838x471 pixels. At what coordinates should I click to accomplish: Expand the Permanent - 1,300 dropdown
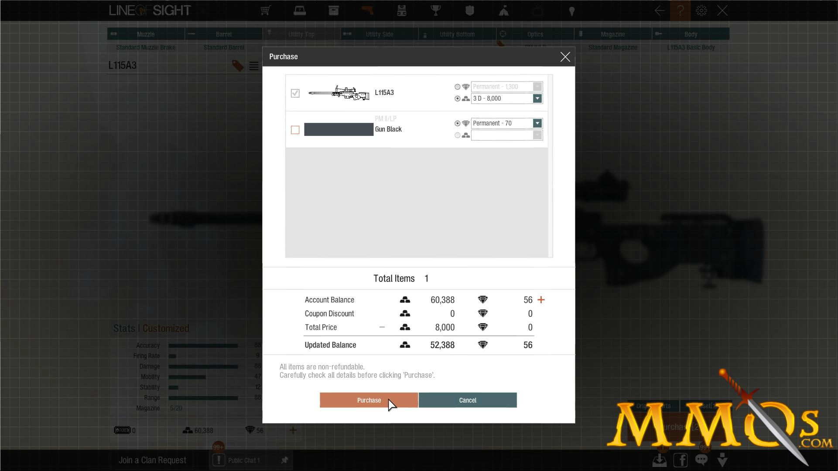(x=537, y=87)
